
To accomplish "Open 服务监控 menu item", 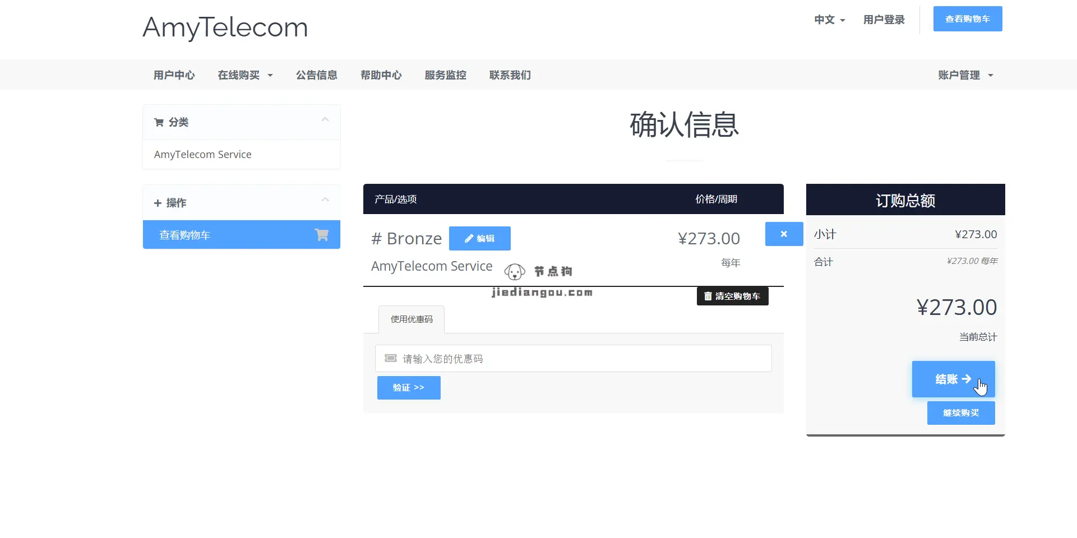I will tap(446, 75).
